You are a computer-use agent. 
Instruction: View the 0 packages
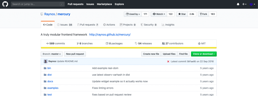(x=114, y=44)
